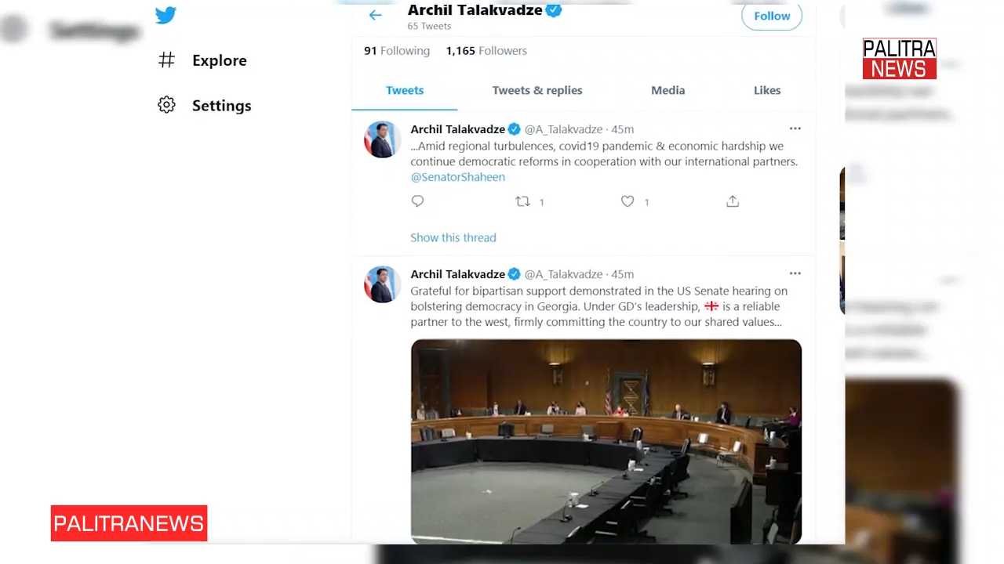Share the first tweet
The image size is (1004, 564).
733,201
